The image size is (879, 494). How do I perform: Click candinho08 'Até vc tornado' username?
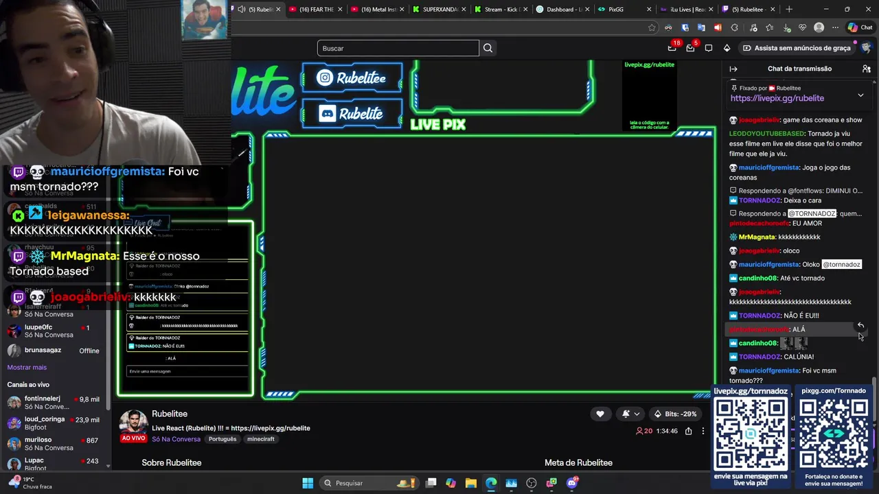[x=758, y=278]
